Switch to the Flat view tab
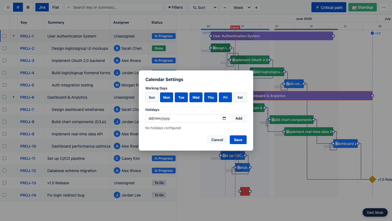Viewport: 392px width, 221px height. coord(56,7)
